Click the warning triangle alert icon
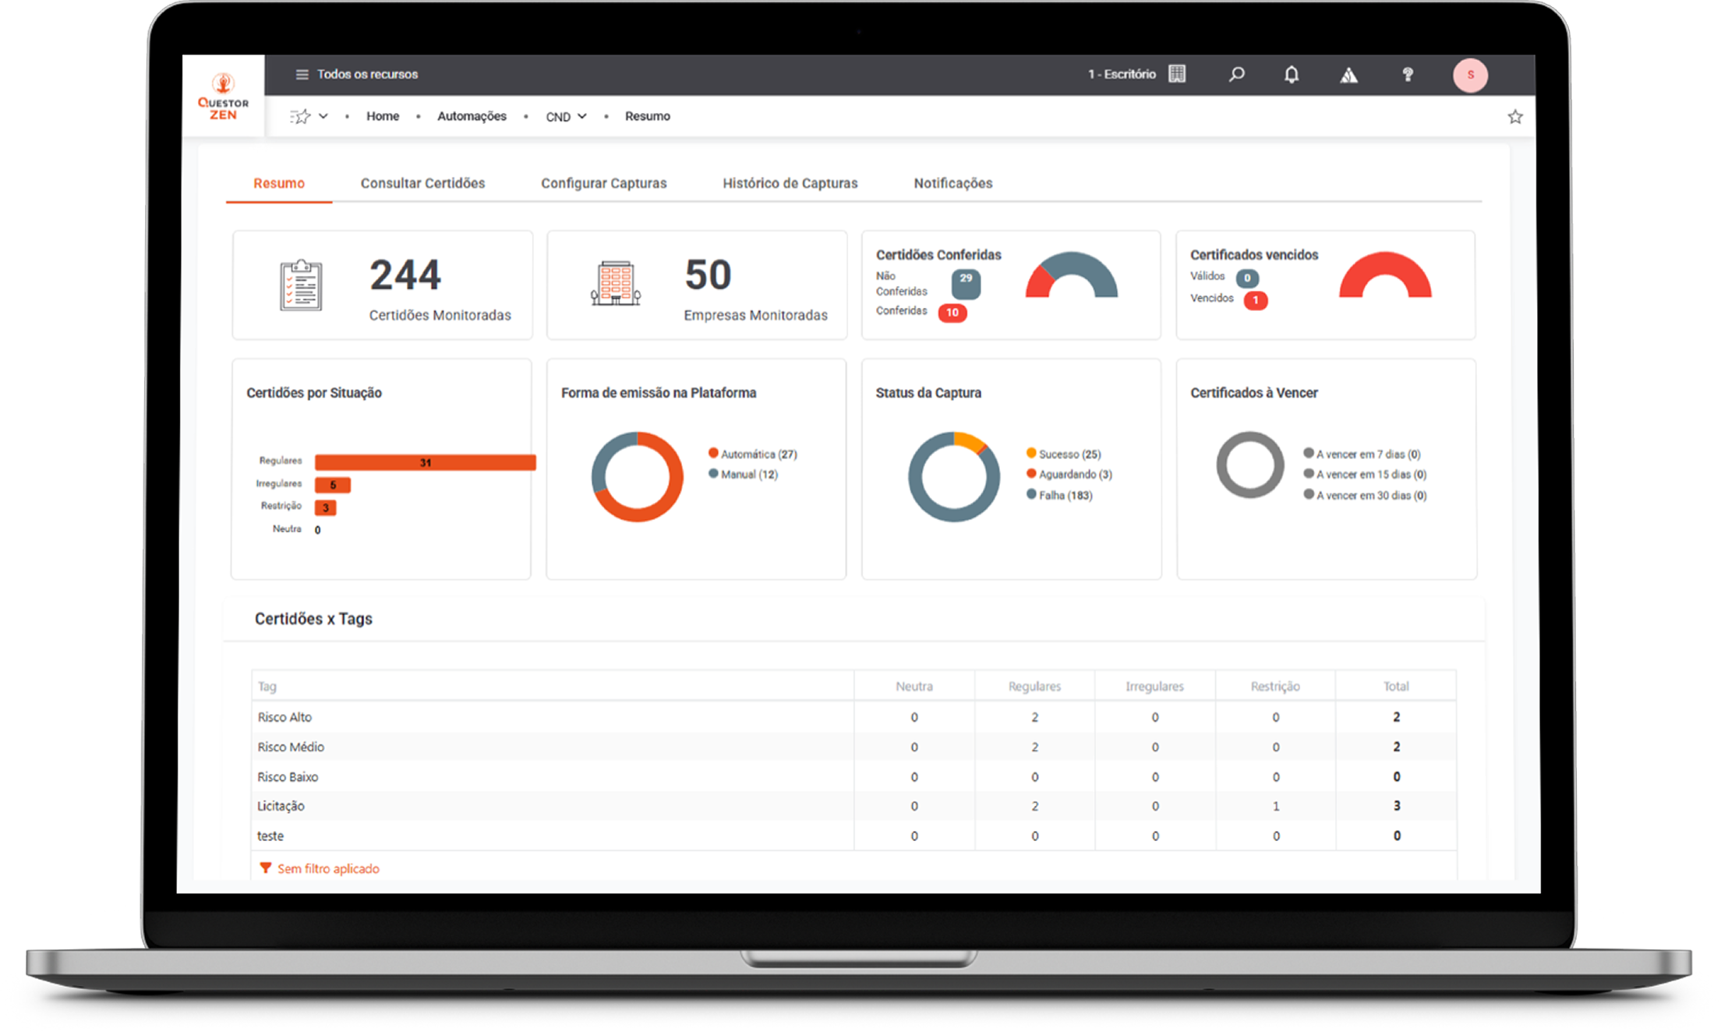This screenshot has height=1032, width=1721. (1348, 76)
